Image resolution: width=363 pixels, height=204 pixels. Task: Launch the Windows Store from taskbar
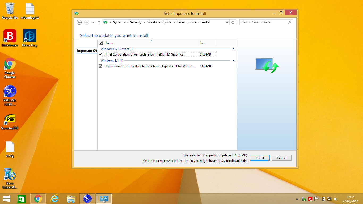click(22, 199)
